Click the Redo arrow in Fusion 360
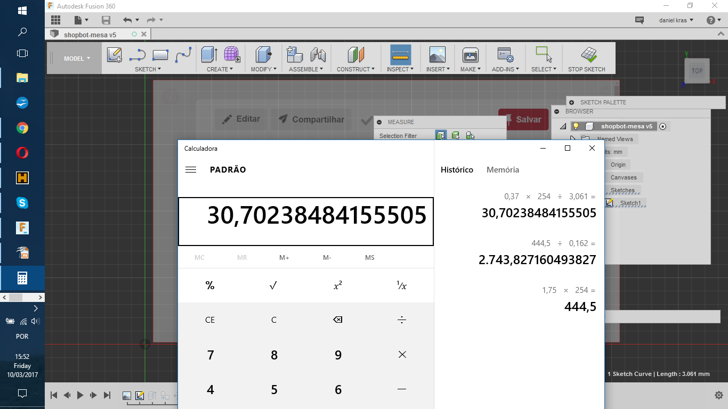Viewport: 728px width, 409px height. (151, 20)
